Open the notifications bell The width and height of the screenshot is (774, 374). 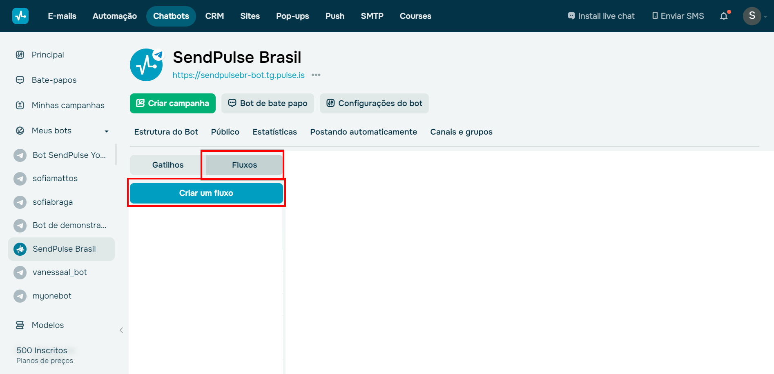[x=724, y=16]
